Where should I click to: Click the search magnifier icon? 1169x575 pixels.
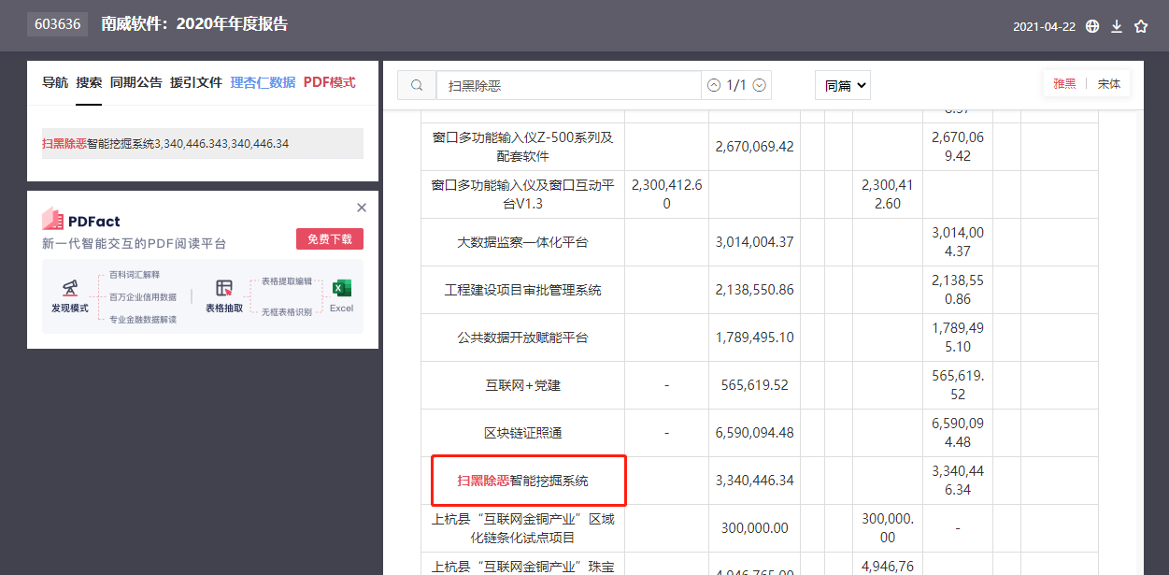pyautogui.click(x=417, y=85)
